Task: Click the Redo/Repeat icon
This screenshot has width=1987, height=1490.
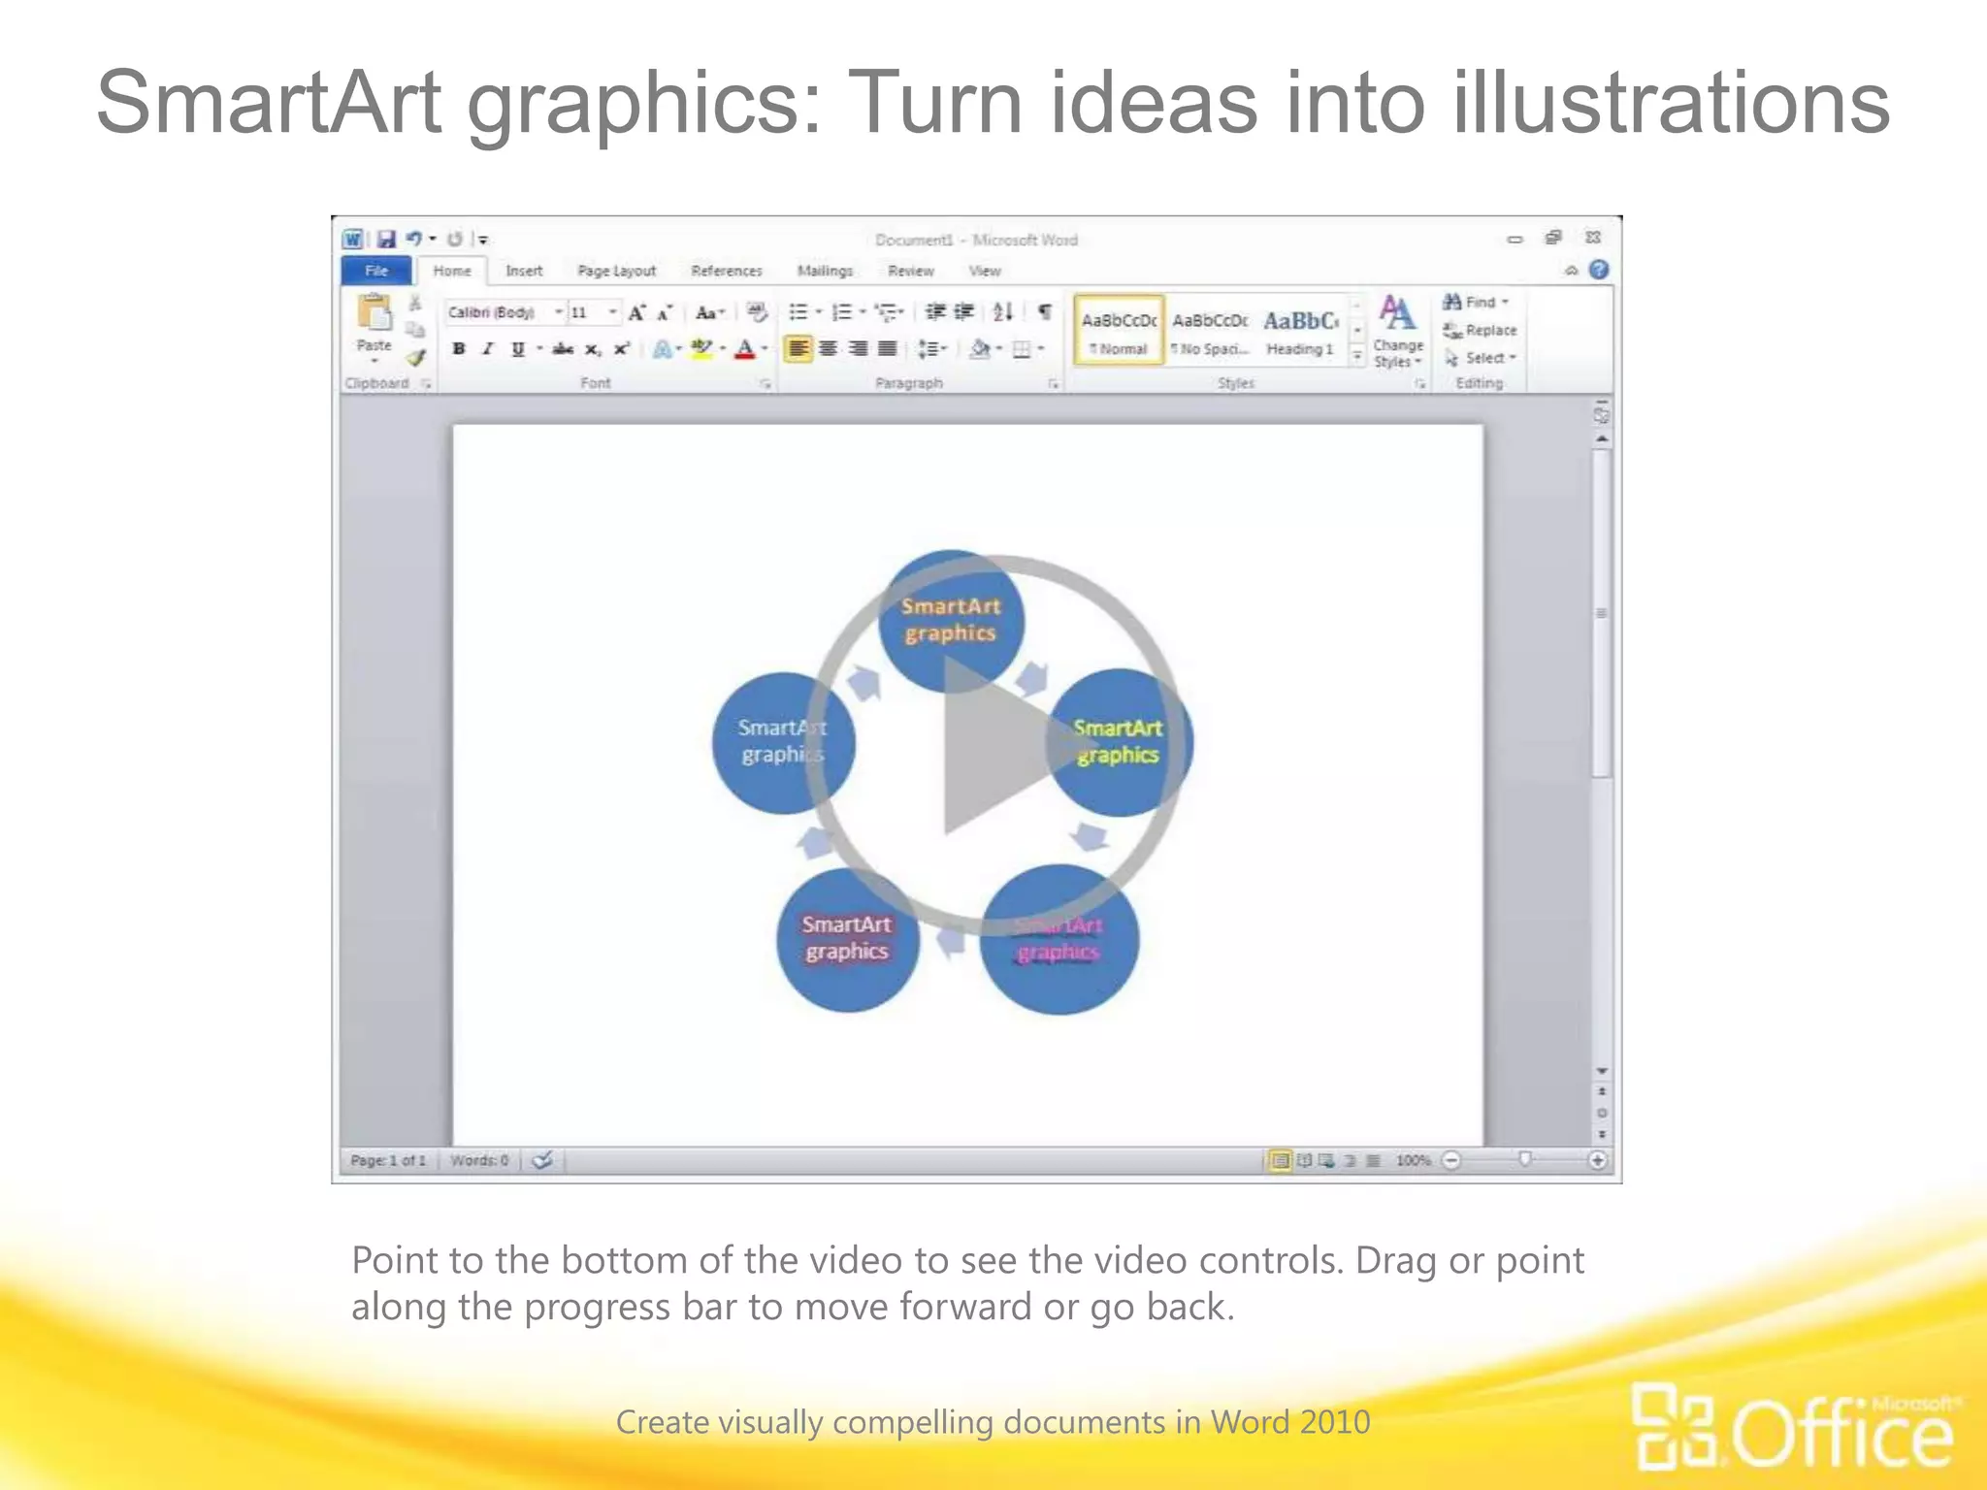Action: (x=454, y=239)
